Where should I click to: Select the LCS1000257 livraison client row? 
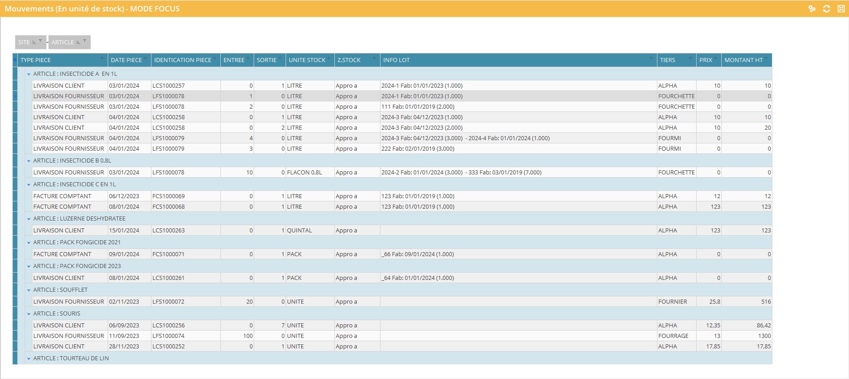pyautogui.click(x=168, y=86)
